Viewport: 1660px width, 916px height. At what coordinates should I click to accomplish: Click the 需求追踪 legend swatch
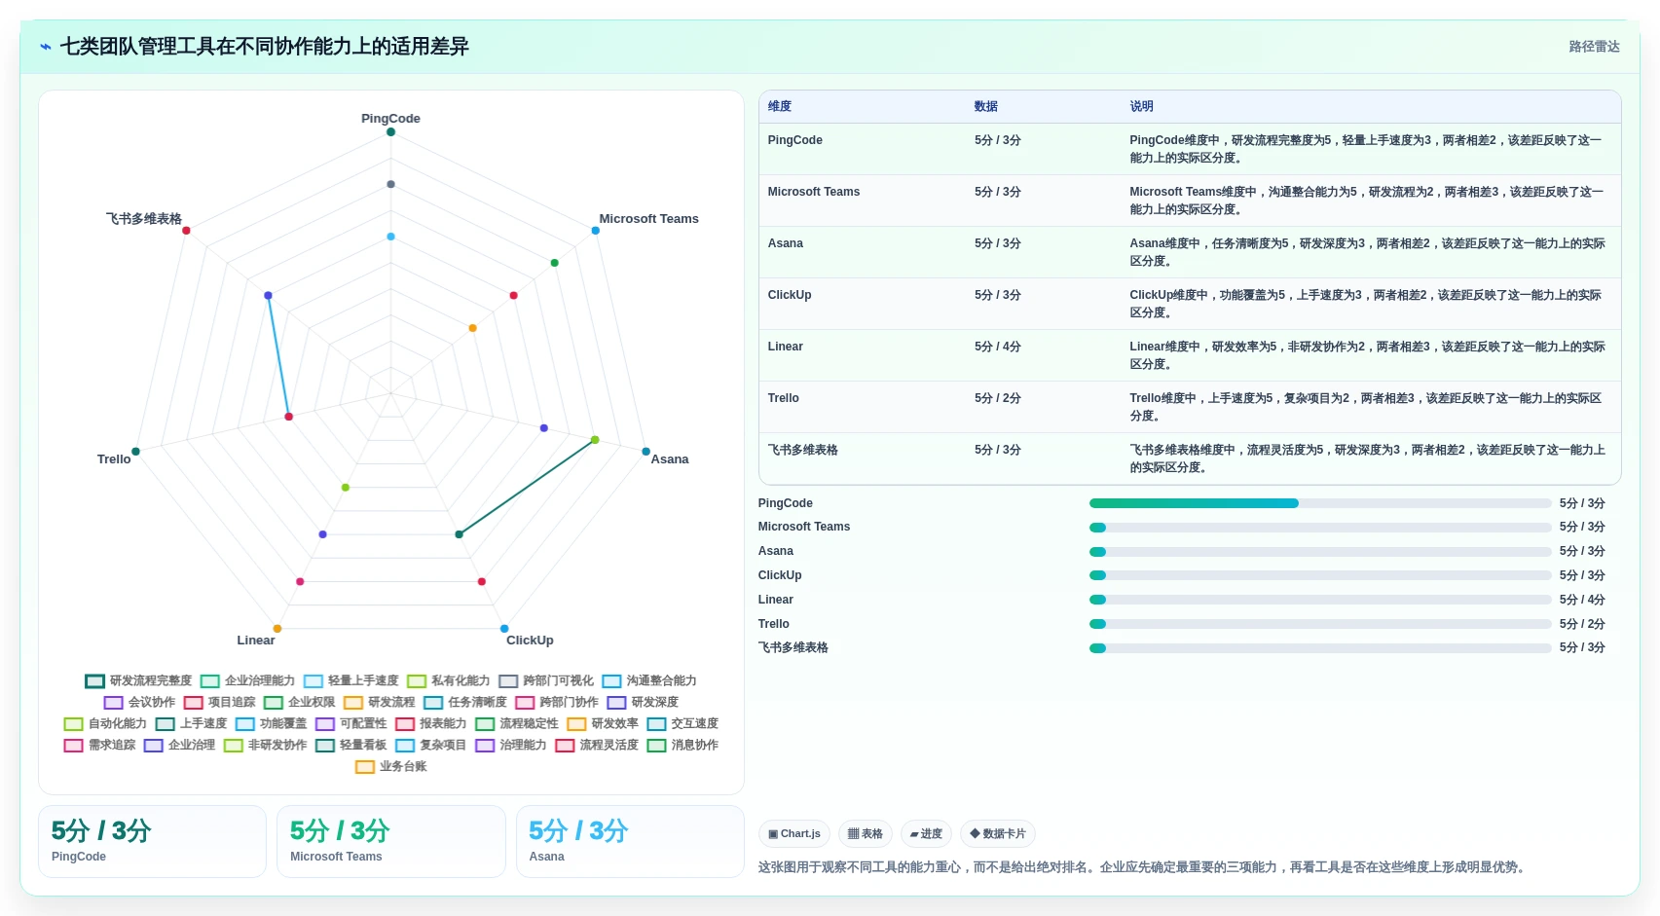pos(73,746)
